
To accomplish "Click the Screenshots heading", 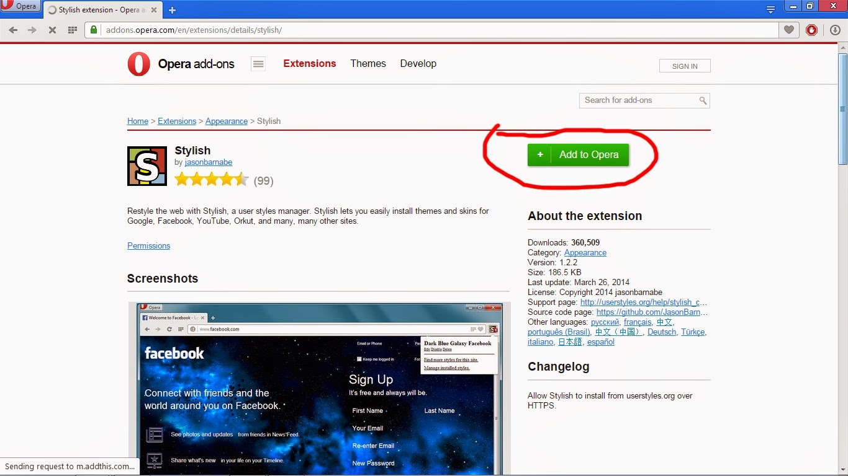I will tap(163, 278).
